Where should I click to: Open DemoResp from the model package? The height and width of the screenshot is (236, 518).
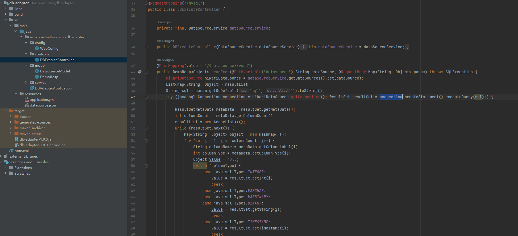point(49,77)
